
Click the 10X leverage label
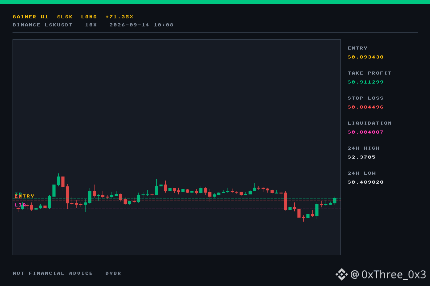(x=91, y=25)
